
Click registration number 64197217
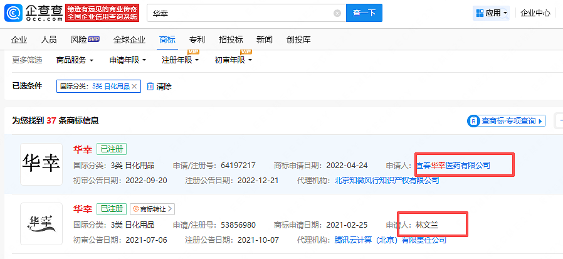238,166
